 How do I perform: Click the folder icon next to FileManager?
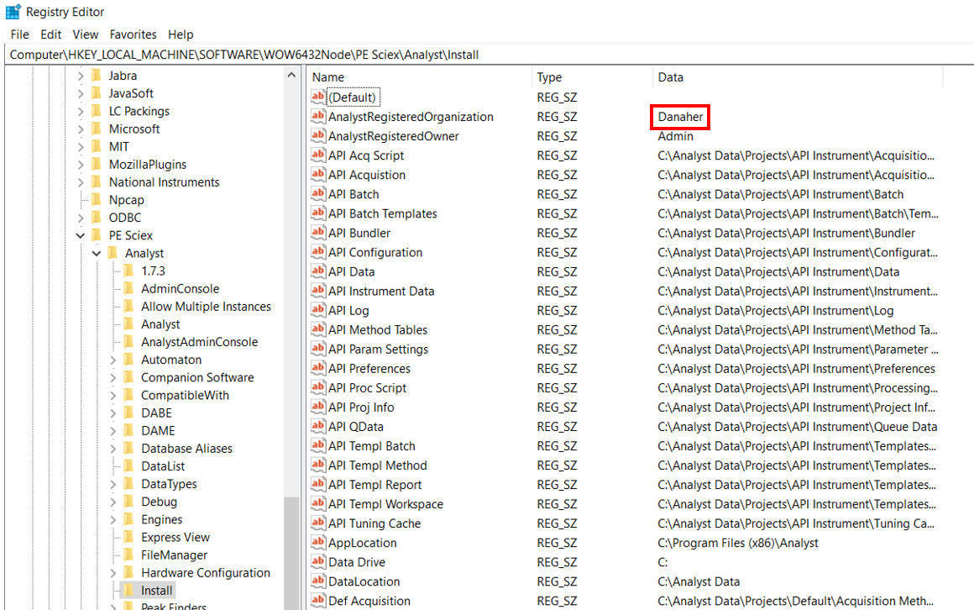pos(128,555)
